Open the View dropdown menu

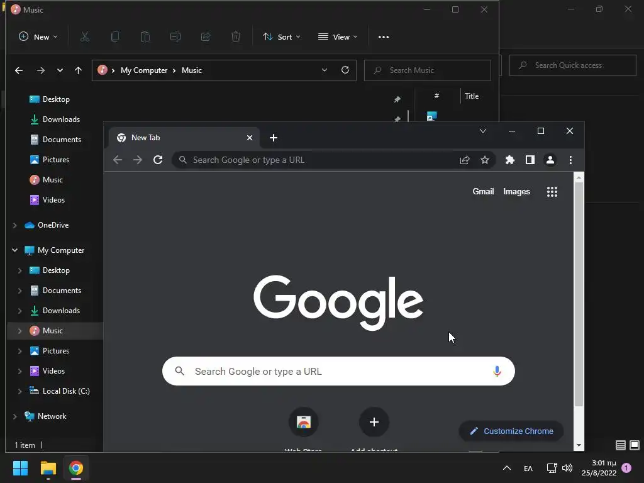tap(338, 37)
